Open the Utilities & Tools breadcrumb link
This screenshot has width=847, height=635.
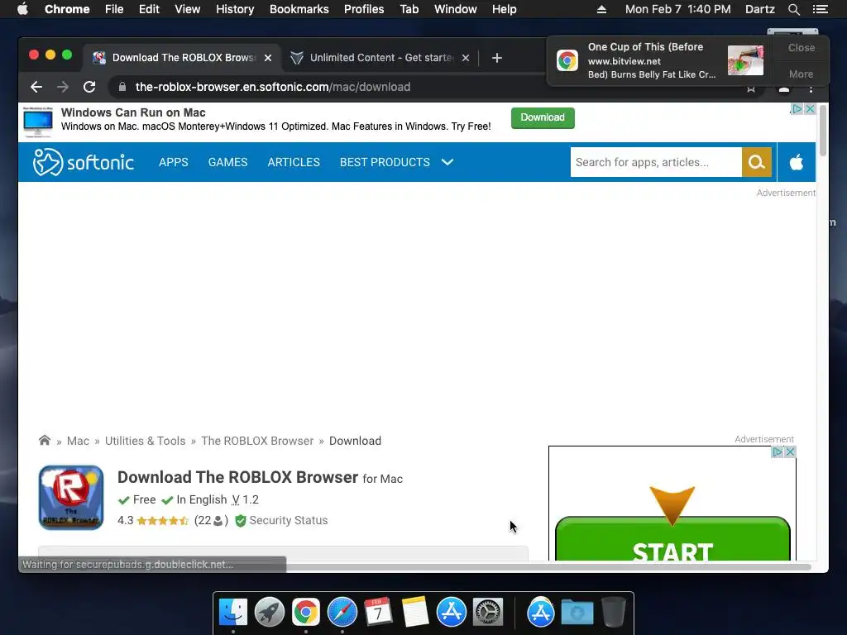coord(145,441)
